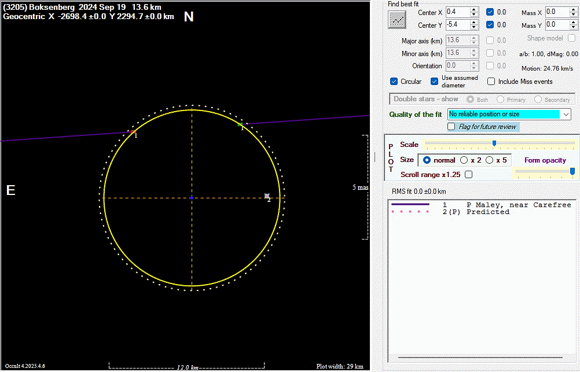Click the Motion: 24.76 km/s text
Screen dimensions: 580x372
pyautogui.click(x=547, y=68)
